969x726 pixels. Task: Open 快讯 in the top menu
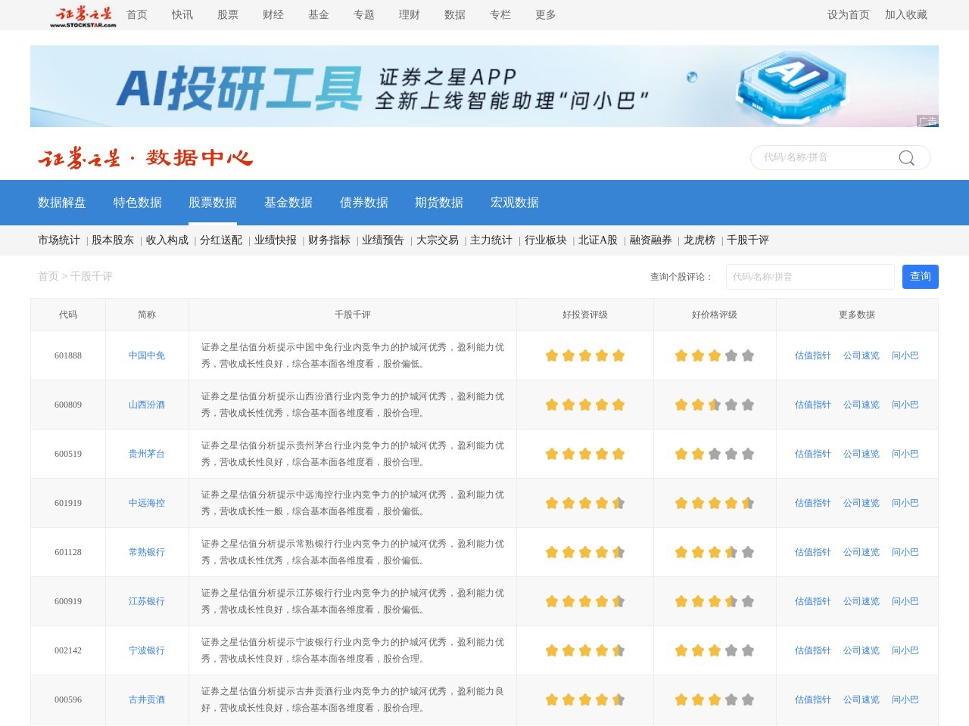click(182, 15)
